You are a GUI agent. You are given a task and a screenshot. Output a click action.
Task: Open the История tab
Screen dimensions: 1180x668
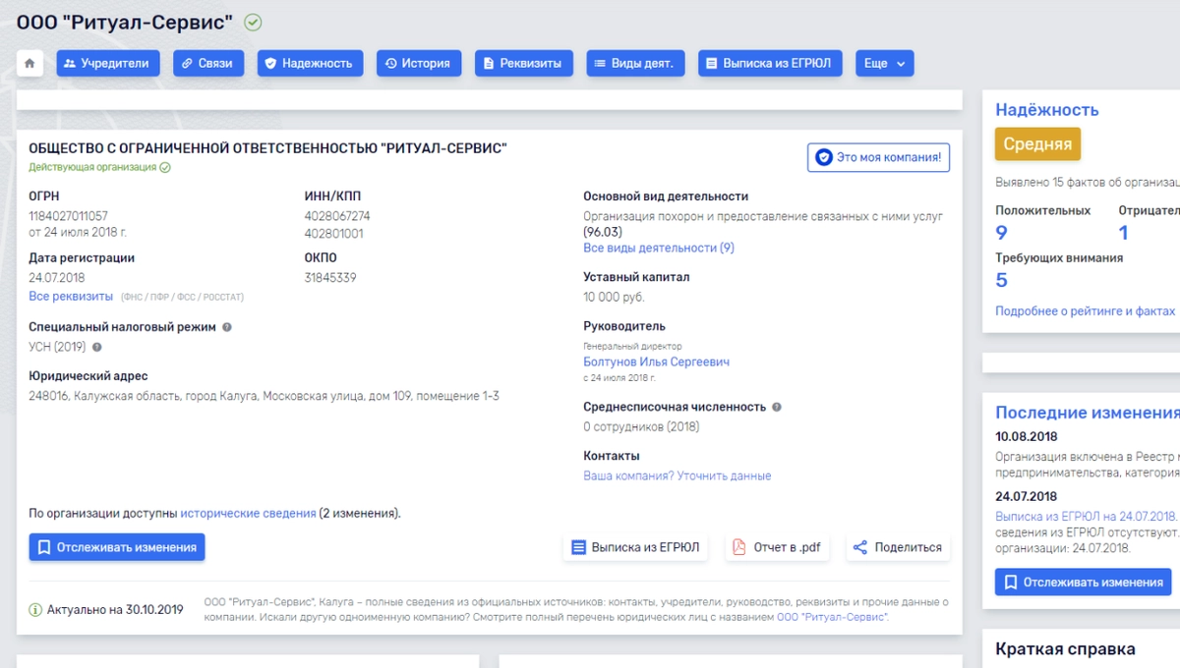pyautogui.click(x=419, y=63)
